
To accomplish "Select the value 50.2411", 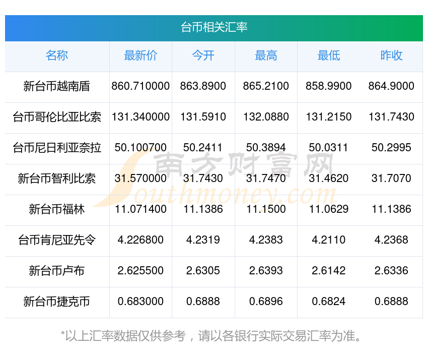I will click(203, 148).
